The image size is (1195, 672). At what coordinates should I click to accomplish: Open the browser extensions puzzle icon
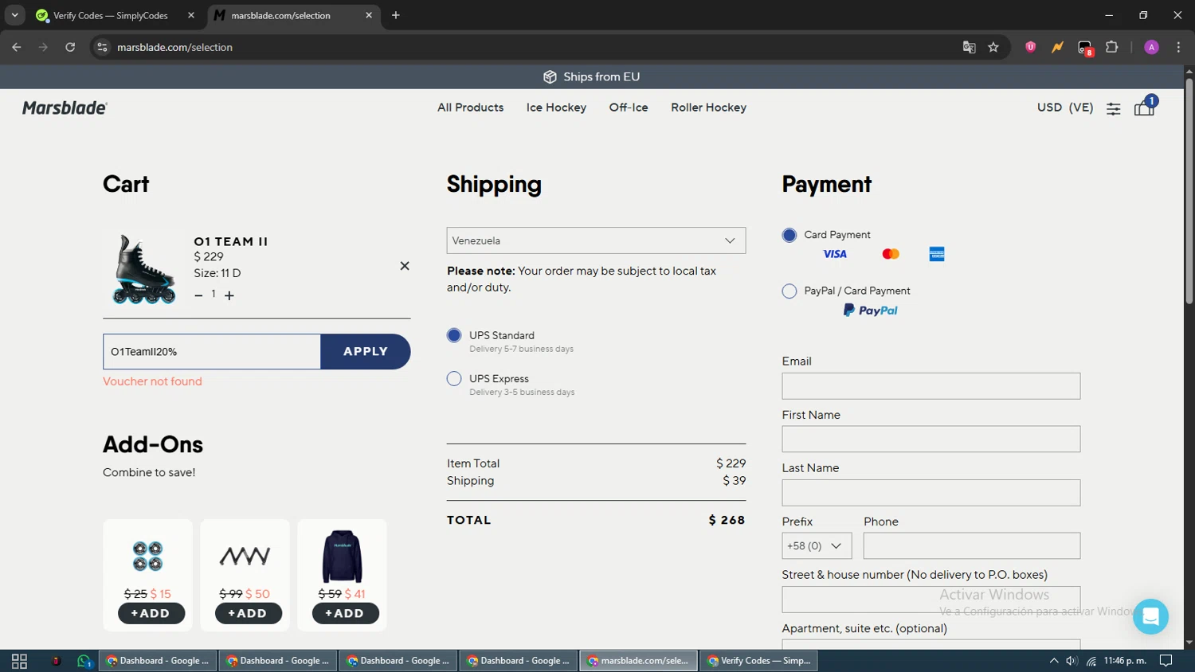coord(1112,47)
